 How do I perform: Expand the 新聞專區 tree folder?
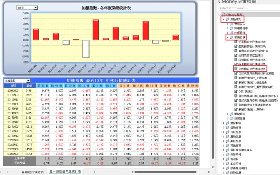pyautogui.click(x=227, y=118)
